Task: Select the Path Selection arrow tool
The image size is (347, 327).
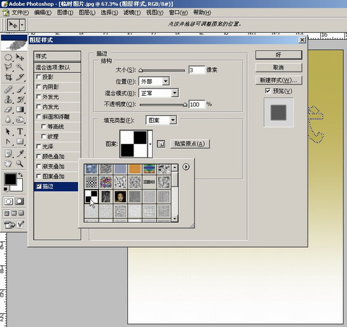Action: point(8,132)
